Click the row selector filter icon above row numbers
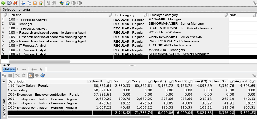Image resolution: width=257 pixels, height=119 pixels. [5, 15]
